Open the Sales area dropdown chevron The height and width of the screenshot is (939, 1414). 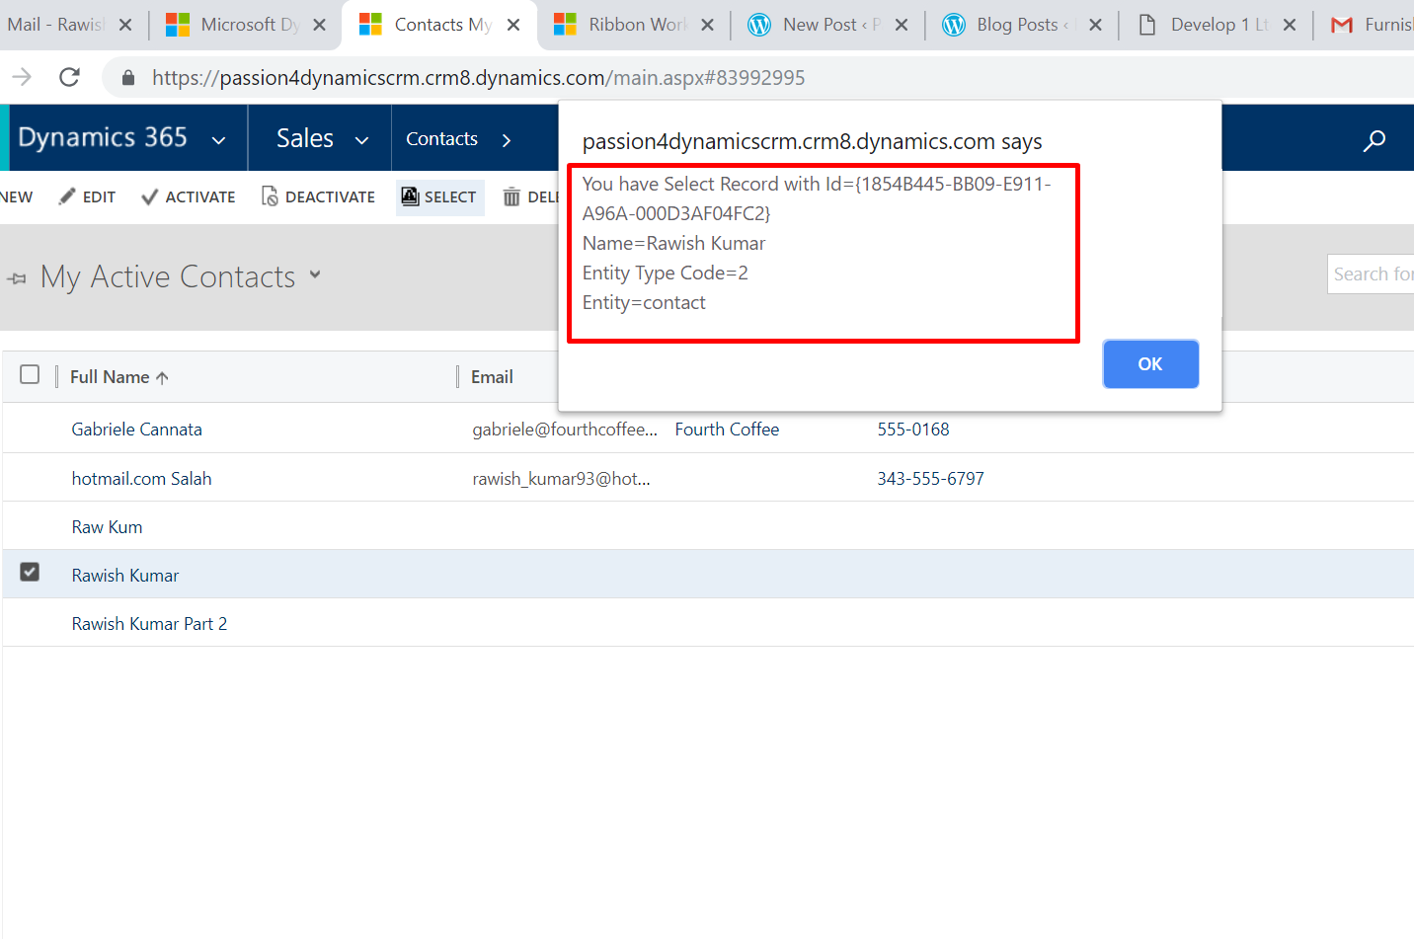(x=362, y=140)
